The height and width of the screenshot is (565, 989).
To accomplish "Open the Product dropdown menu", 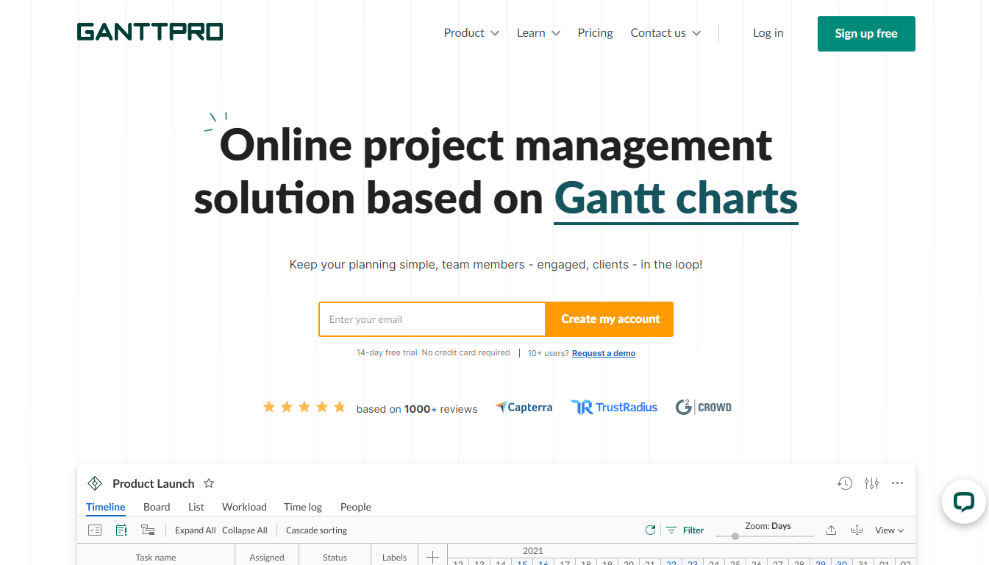I will pos(471,33).
